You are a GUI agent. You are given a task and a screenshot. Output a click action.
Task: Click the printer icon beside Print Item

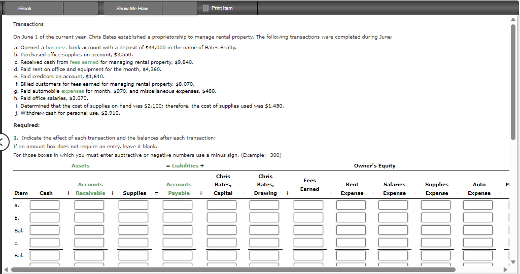205,8
